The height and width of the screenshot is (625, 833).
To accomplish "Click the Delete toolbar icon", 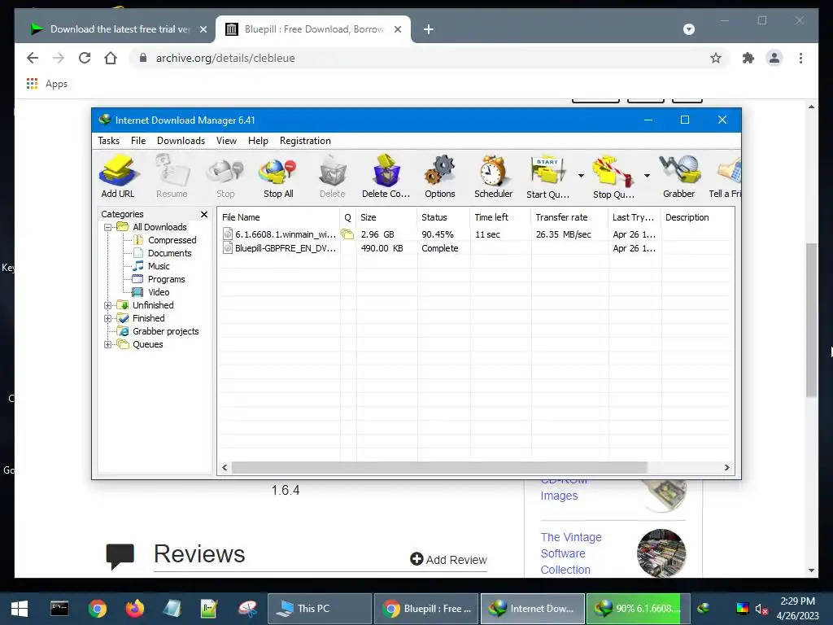I will click(333, 177).
